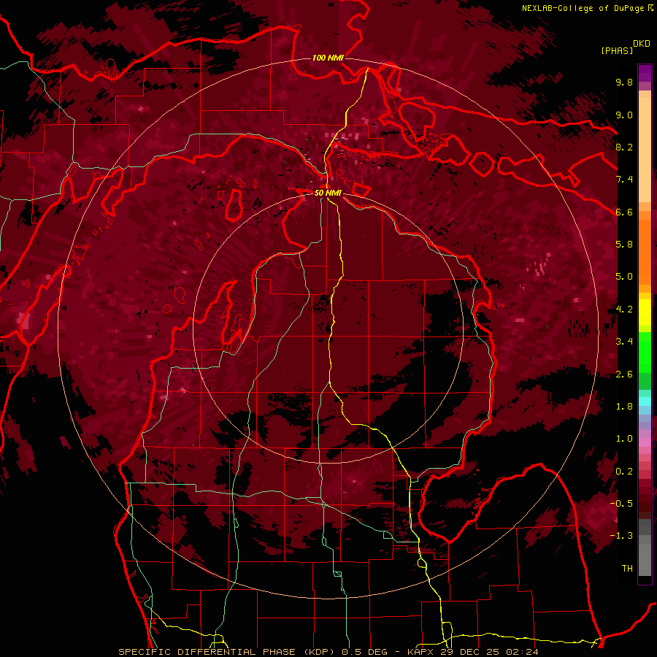The height and width of the screenshot is (657, 657).
Task: Click the 9.8 value on the color scale
Action: pyautogui.click(x=624, y=82)
